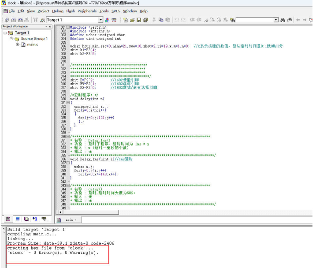Collapse the code fold at line 037

coord(68,163)
